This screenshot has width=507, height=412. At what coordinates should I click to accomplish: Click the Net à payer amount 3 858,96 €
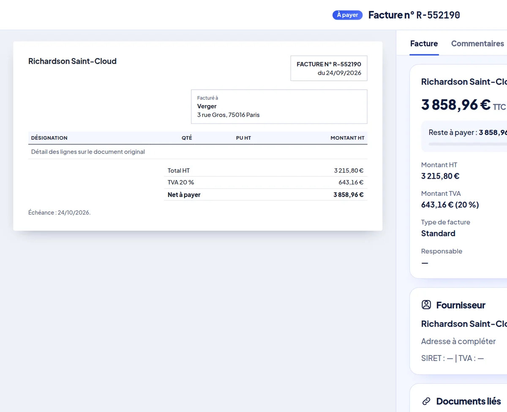tap(348, 195)
